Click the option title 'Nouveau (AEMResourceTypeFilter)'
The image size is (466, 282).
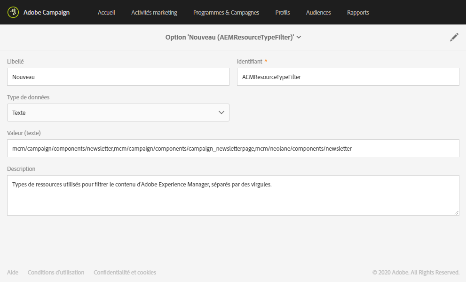pyautogui.click(x=229, y=37)
